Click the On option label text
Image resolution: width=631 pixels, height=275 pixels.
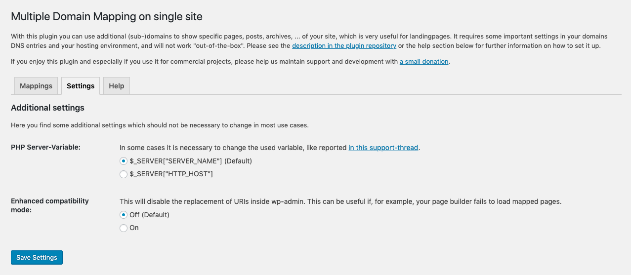134,228
